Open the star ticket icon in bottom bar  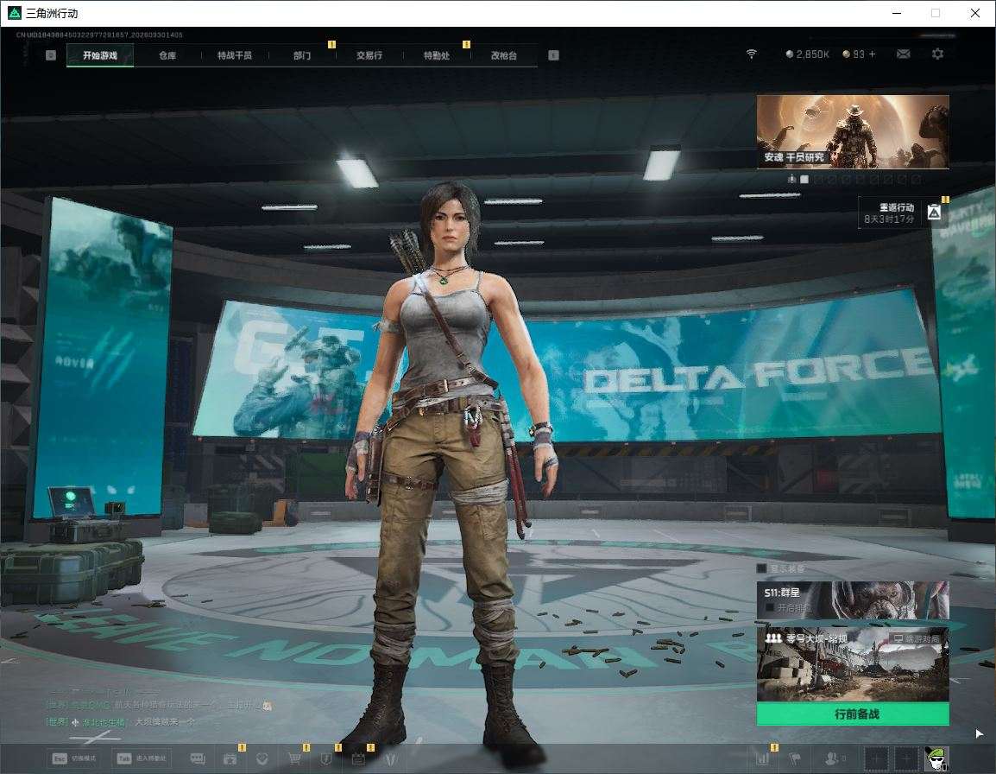tap(230, 758)
